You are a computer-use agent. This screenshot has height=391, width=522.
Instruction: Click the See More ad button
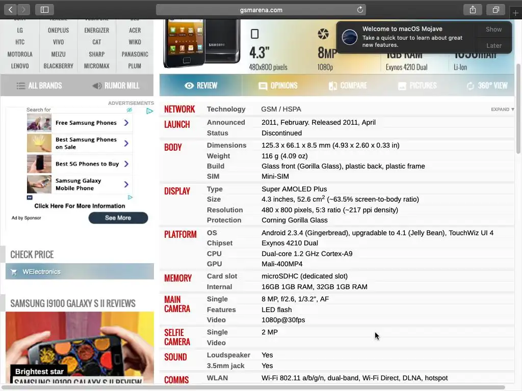[x=118, y=218]
